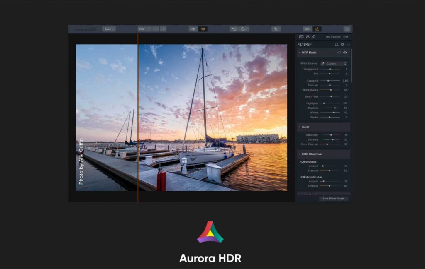The height and width of the screenshot is (269, 425).
Task: Click the sailboat photo canvas
Action: point(181,118)
